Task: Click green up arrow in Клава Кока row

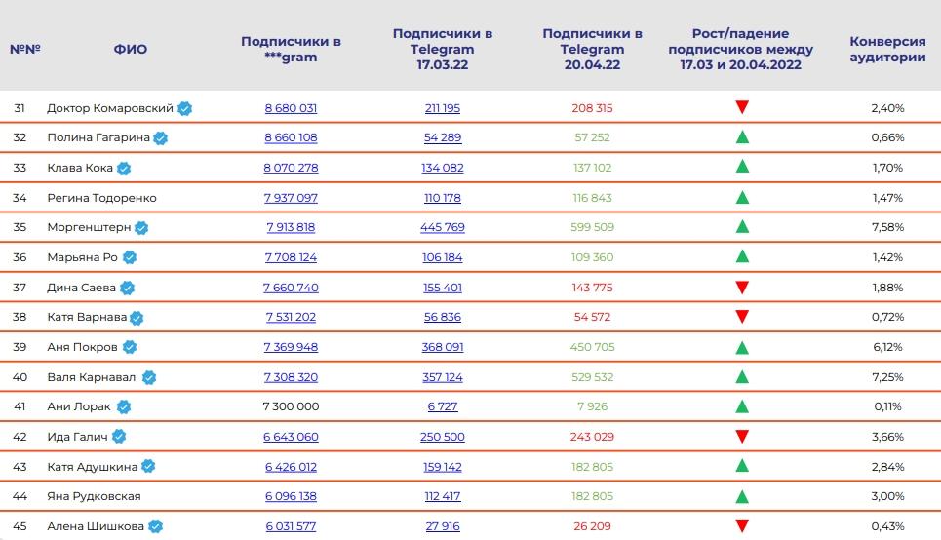Action: click(742, 168)
